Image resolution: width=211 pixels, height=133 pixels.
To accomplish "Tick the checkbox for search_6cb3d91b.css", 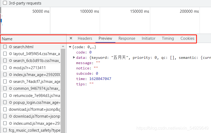I will pyautogui.click(x=5, y=61).
